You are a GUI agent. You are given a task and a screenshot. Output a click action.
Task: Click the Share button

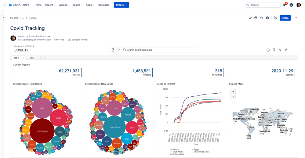(x=285, y=18)
